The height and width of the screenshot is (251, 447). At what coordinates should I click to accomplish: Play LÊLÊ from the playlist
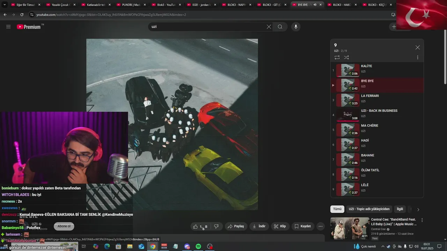click(377, 189)
